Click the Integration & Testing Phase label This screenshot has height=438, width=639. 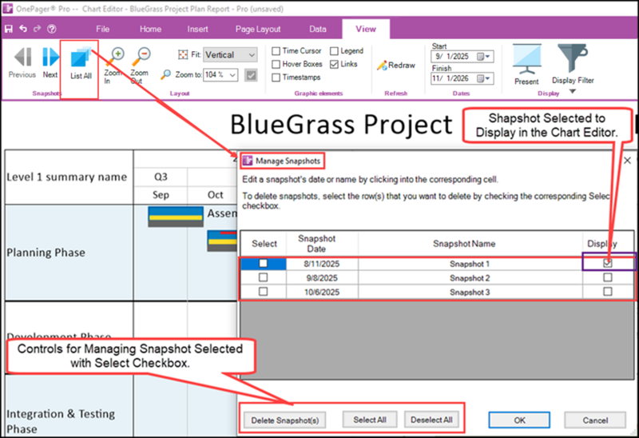click(x=61, y=421)
